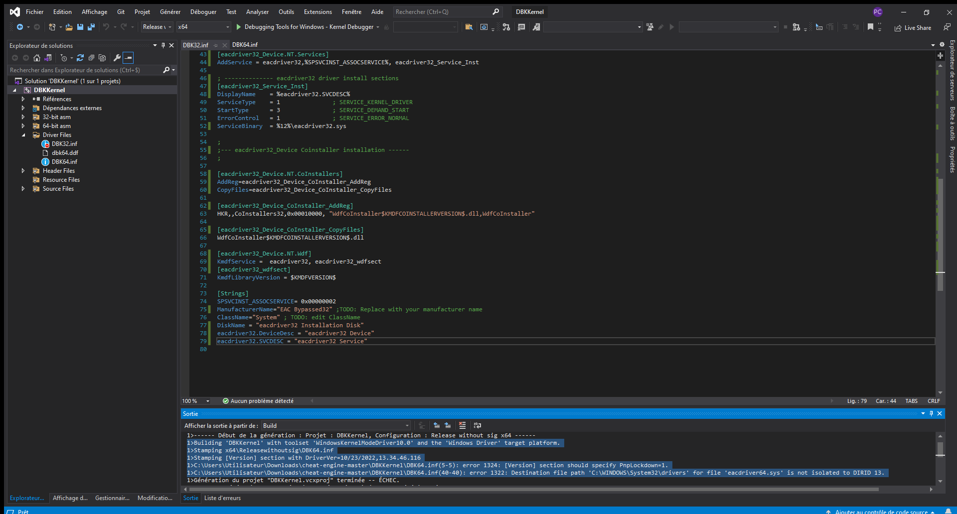
Task: Switch to Gestionnair... bottom panel tab
Action: click(112, 498)
